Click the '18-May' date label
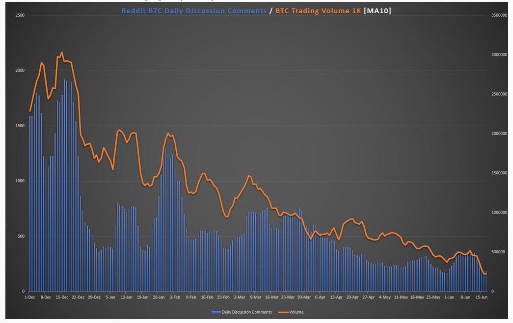The width and height of the screenshot is (513, 323). coord(417,297)
